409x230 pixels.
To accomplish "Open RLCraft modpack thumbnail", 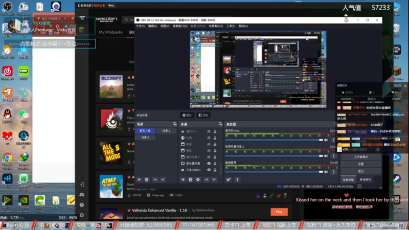I will (x=111, y=86).
